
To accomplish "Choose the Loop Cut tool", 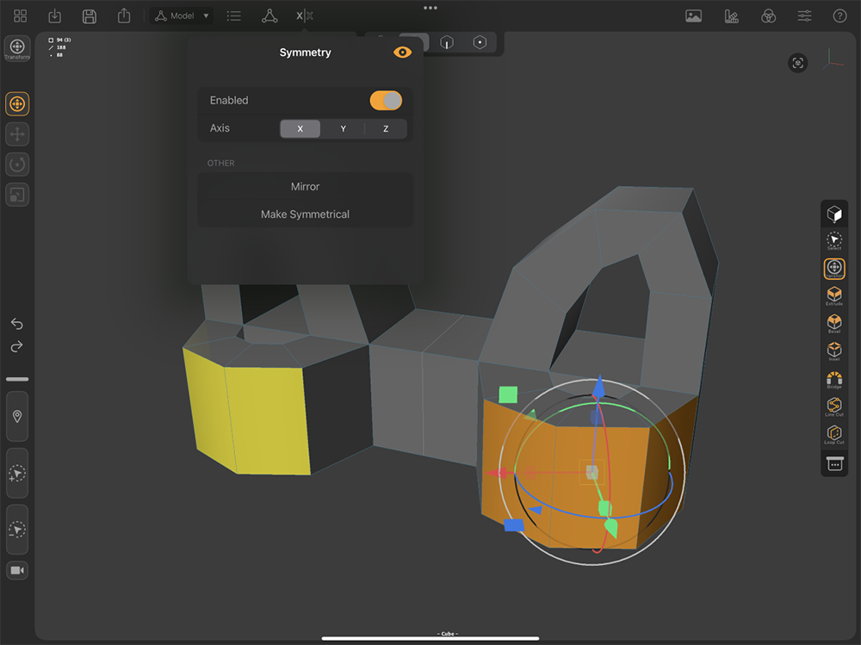I will click(834, 435).
